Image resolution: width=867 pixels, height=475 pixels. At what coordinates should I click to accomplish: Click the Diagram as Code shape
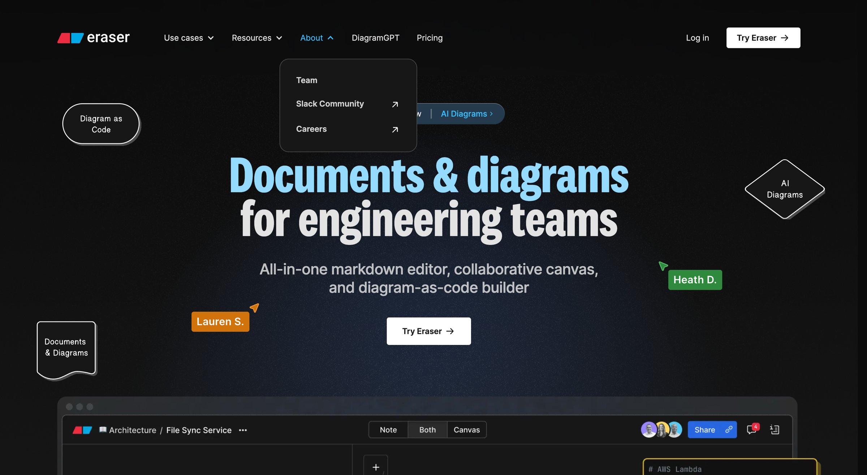click(101, 124)
